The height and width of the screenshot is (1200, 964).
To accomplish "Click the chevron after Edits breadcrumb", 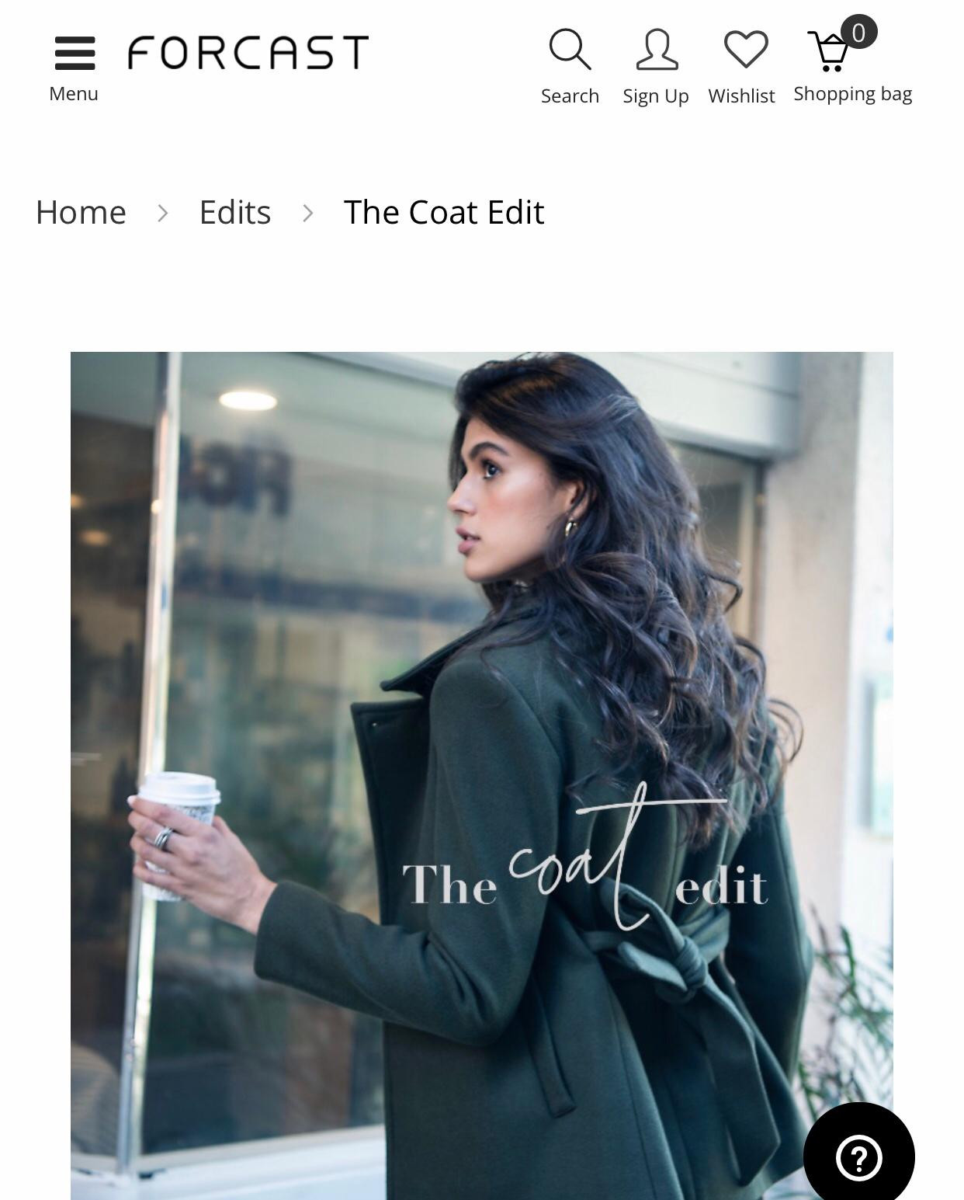I will tap(307, 213).
